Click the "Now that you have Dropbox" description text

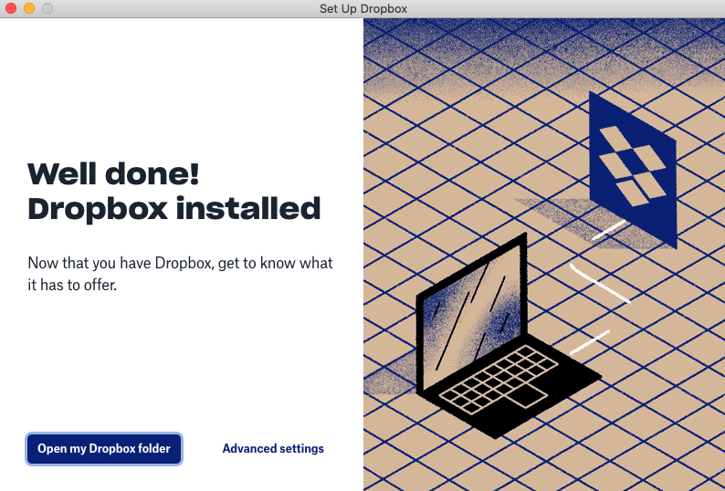point(180,274)
